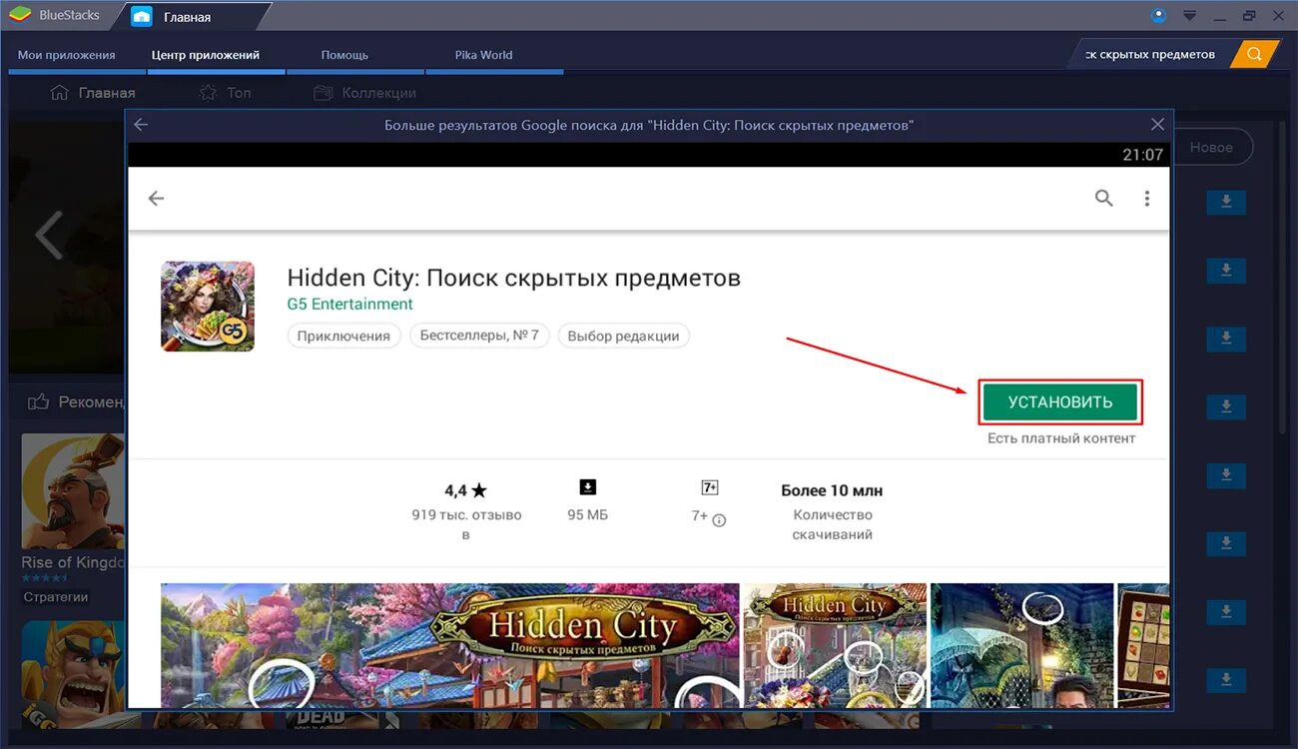Click the УСТАНОВИТЬ install button
The width and height of the screenshot is (1298, 749).
[1059, 402]
